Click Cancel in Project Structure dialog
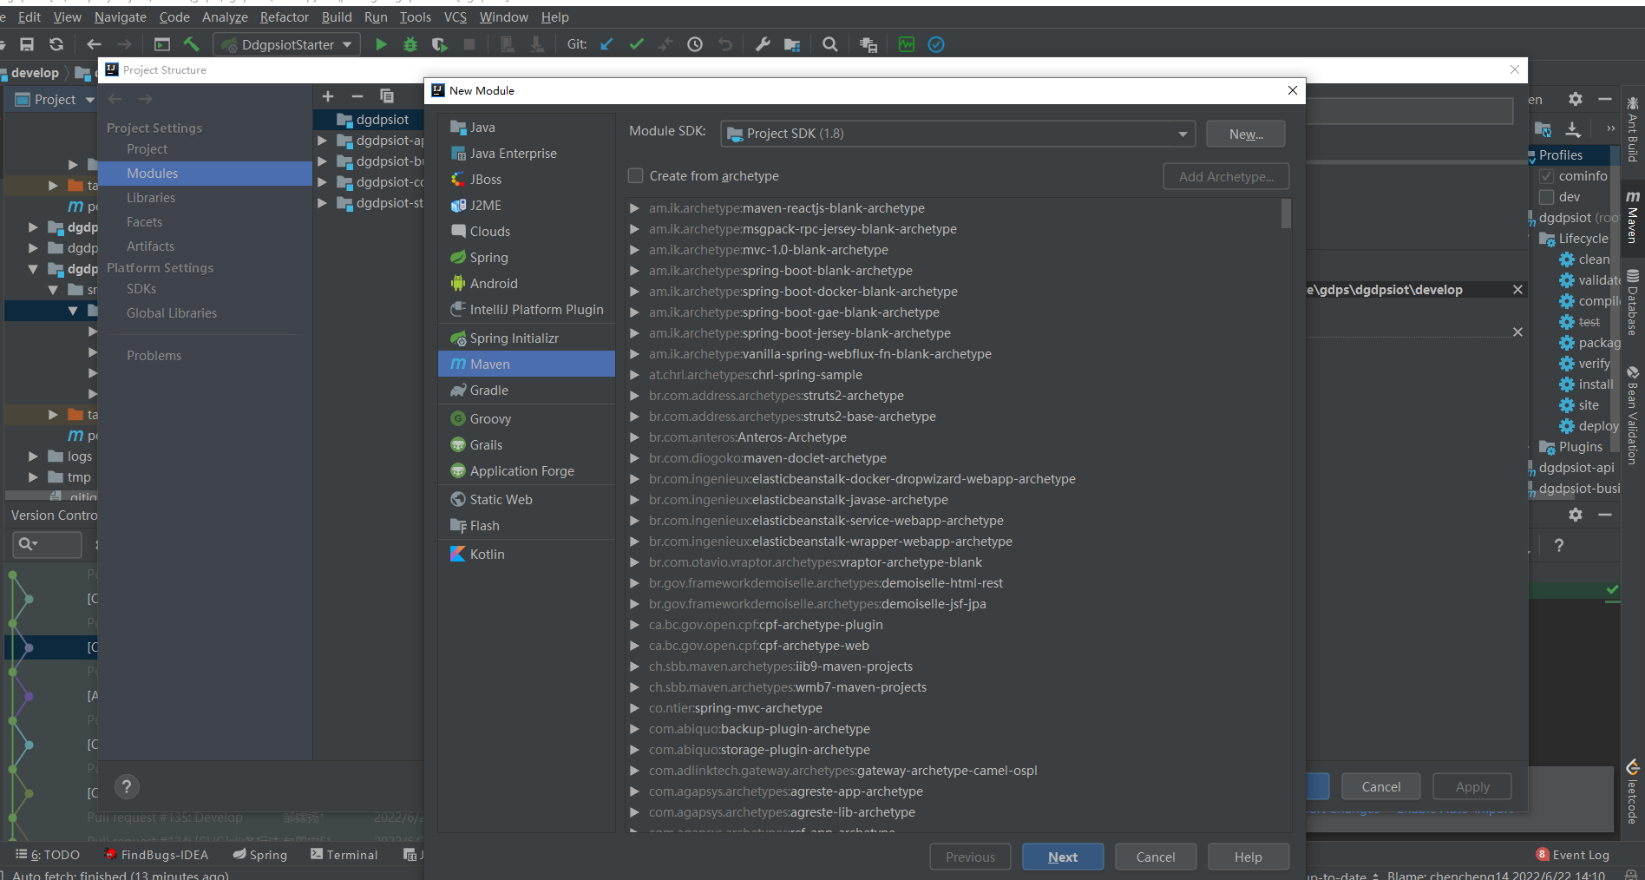This screenshot has width=1645, height=880. (1381, 786)
